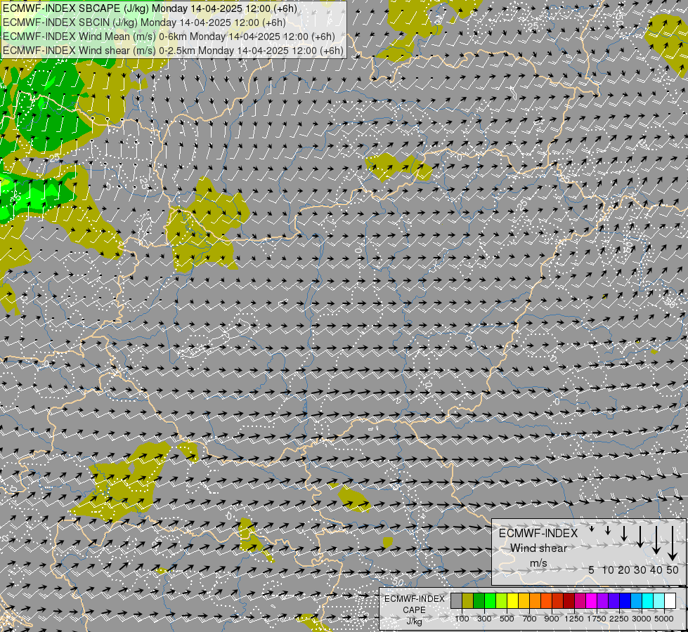Click the ECMWF-INDEX SBCAPE title line

click(x=150, y=8)
